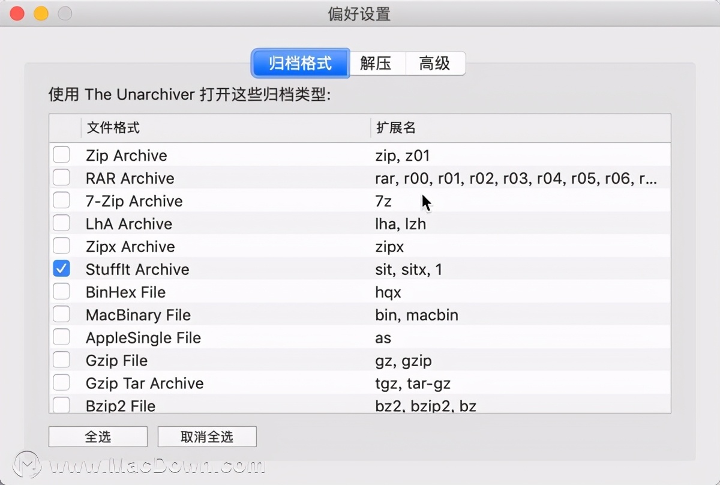The image size is (720, 485).
Task: Click the 全选 button to select all
Action: (97, 436)
